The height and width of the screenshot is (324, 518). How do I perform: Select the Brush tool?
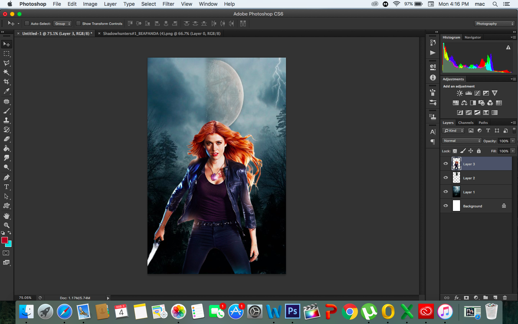(x=6, y=111)
